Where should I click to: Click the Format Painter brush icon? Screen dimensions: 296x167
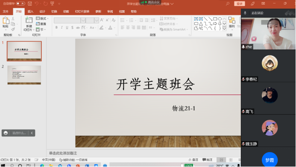[x=13, y=29]
